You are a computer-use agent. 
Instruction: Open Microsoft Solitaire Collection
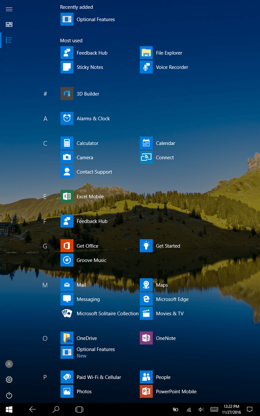click(99, 314)
